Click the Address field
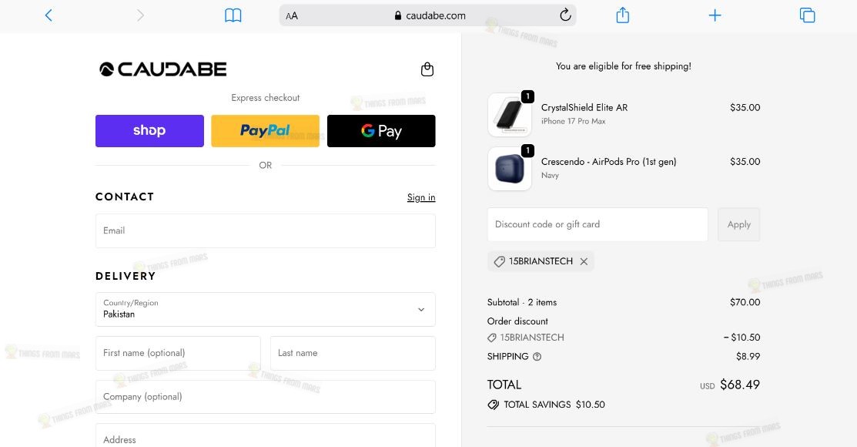Image resolution: width=857 pixels, height=447 pixels. point(266,436)
